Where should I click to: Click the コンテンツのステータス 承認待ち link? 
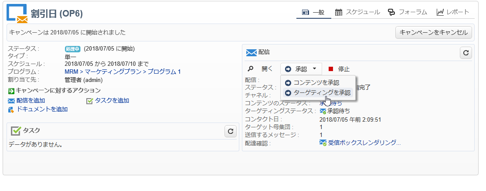pos(331,103)
